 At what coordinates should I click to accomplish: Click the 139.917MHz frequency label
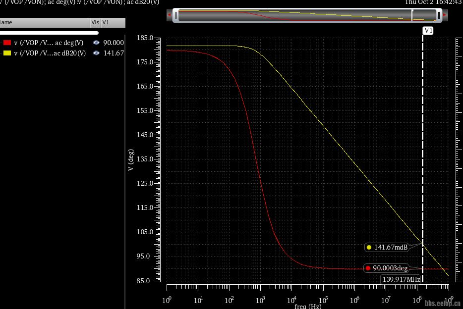click(401, 279)
